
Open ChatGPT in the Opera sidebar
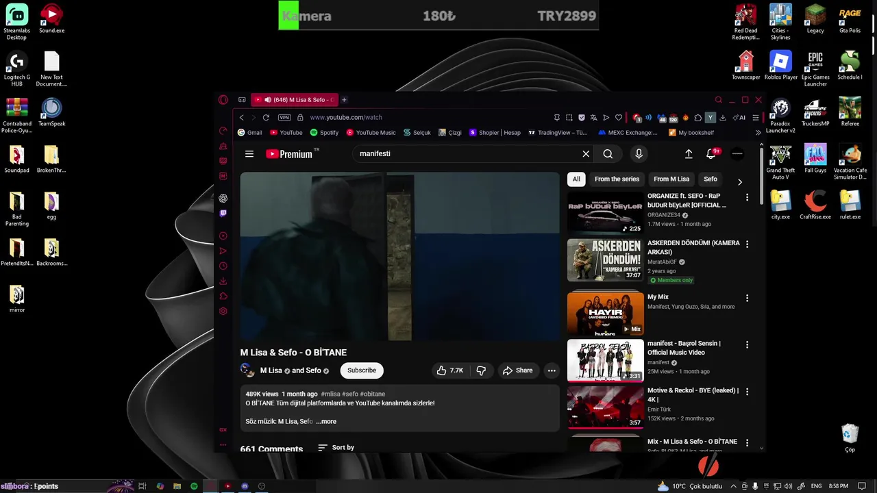223,199
